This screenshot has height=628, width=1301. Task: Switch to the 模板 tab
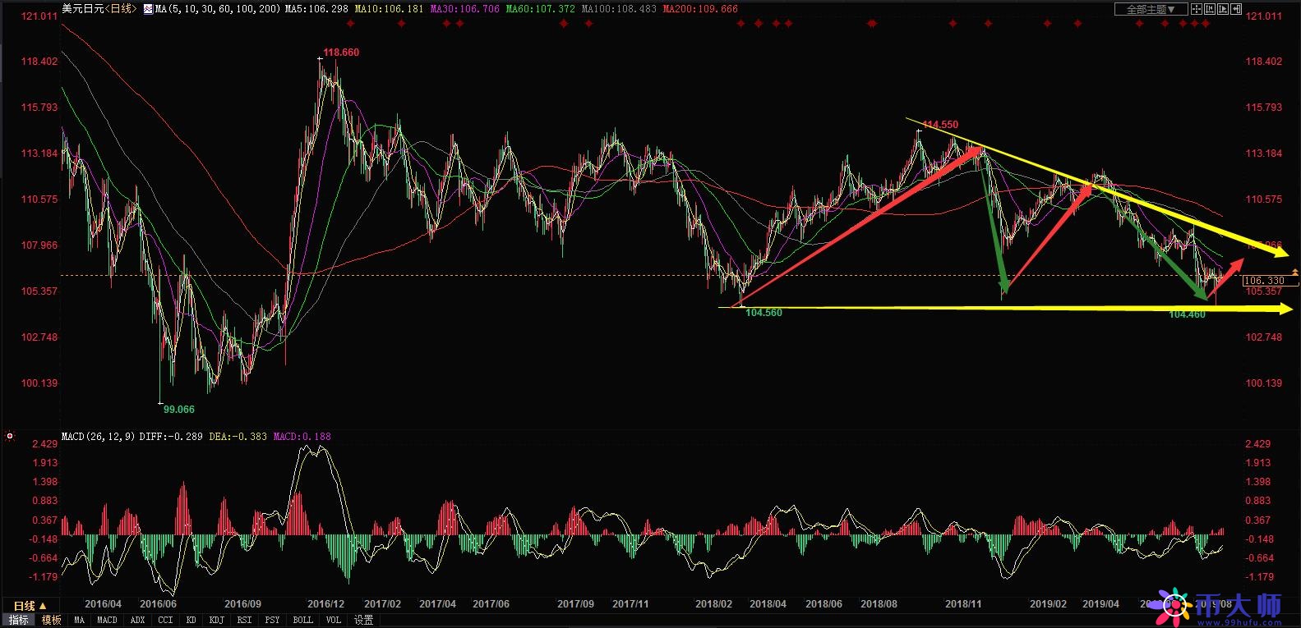coord(52,620)
